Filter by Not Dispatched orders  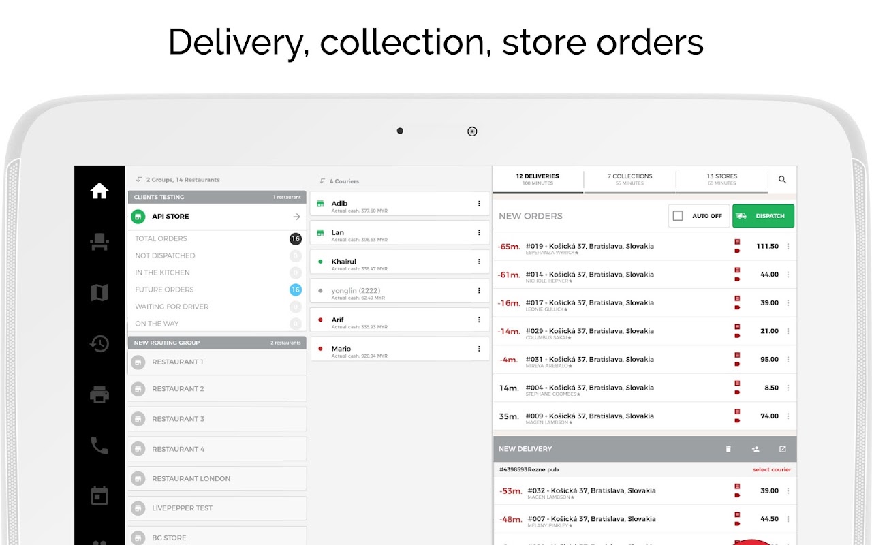click(x=217, y=255)
